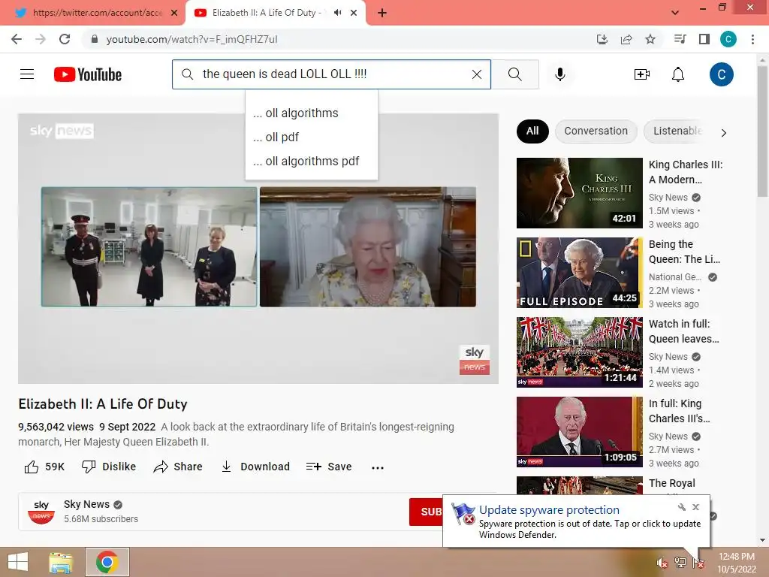Screen dimensions: 769x577
Task: Open "Watch in full: Queen leaves" title
Action: point(684,331)
